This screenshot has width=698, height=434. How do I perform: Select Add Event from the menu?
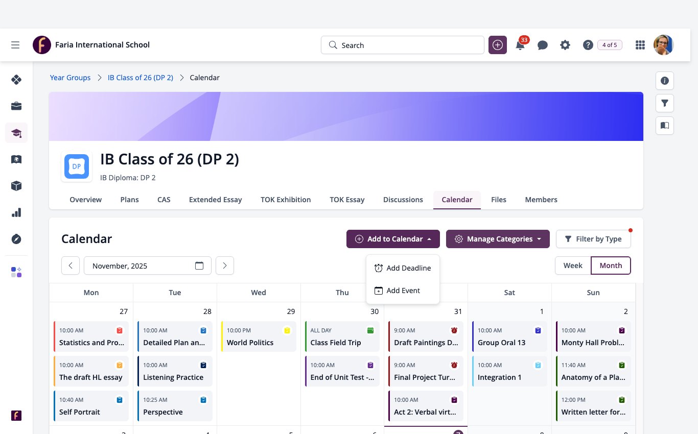click(403, 291)
